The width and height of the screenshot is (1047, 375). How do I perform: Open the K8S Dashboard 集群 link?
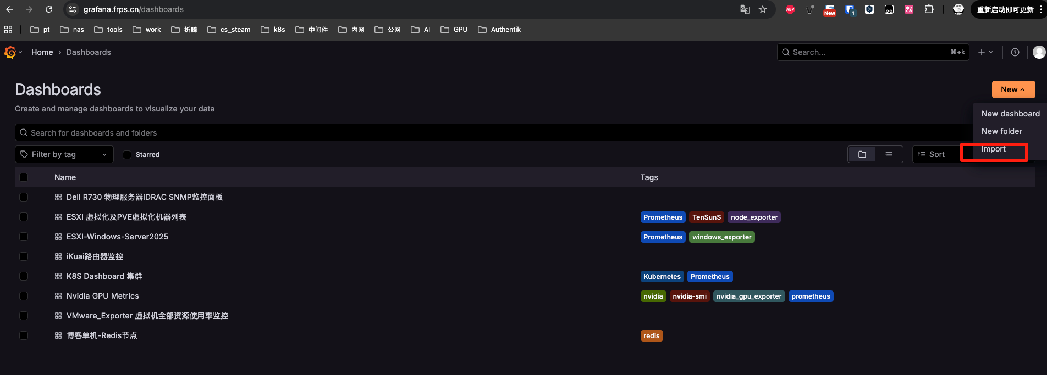pyautogui.click(x=104, y=276)
